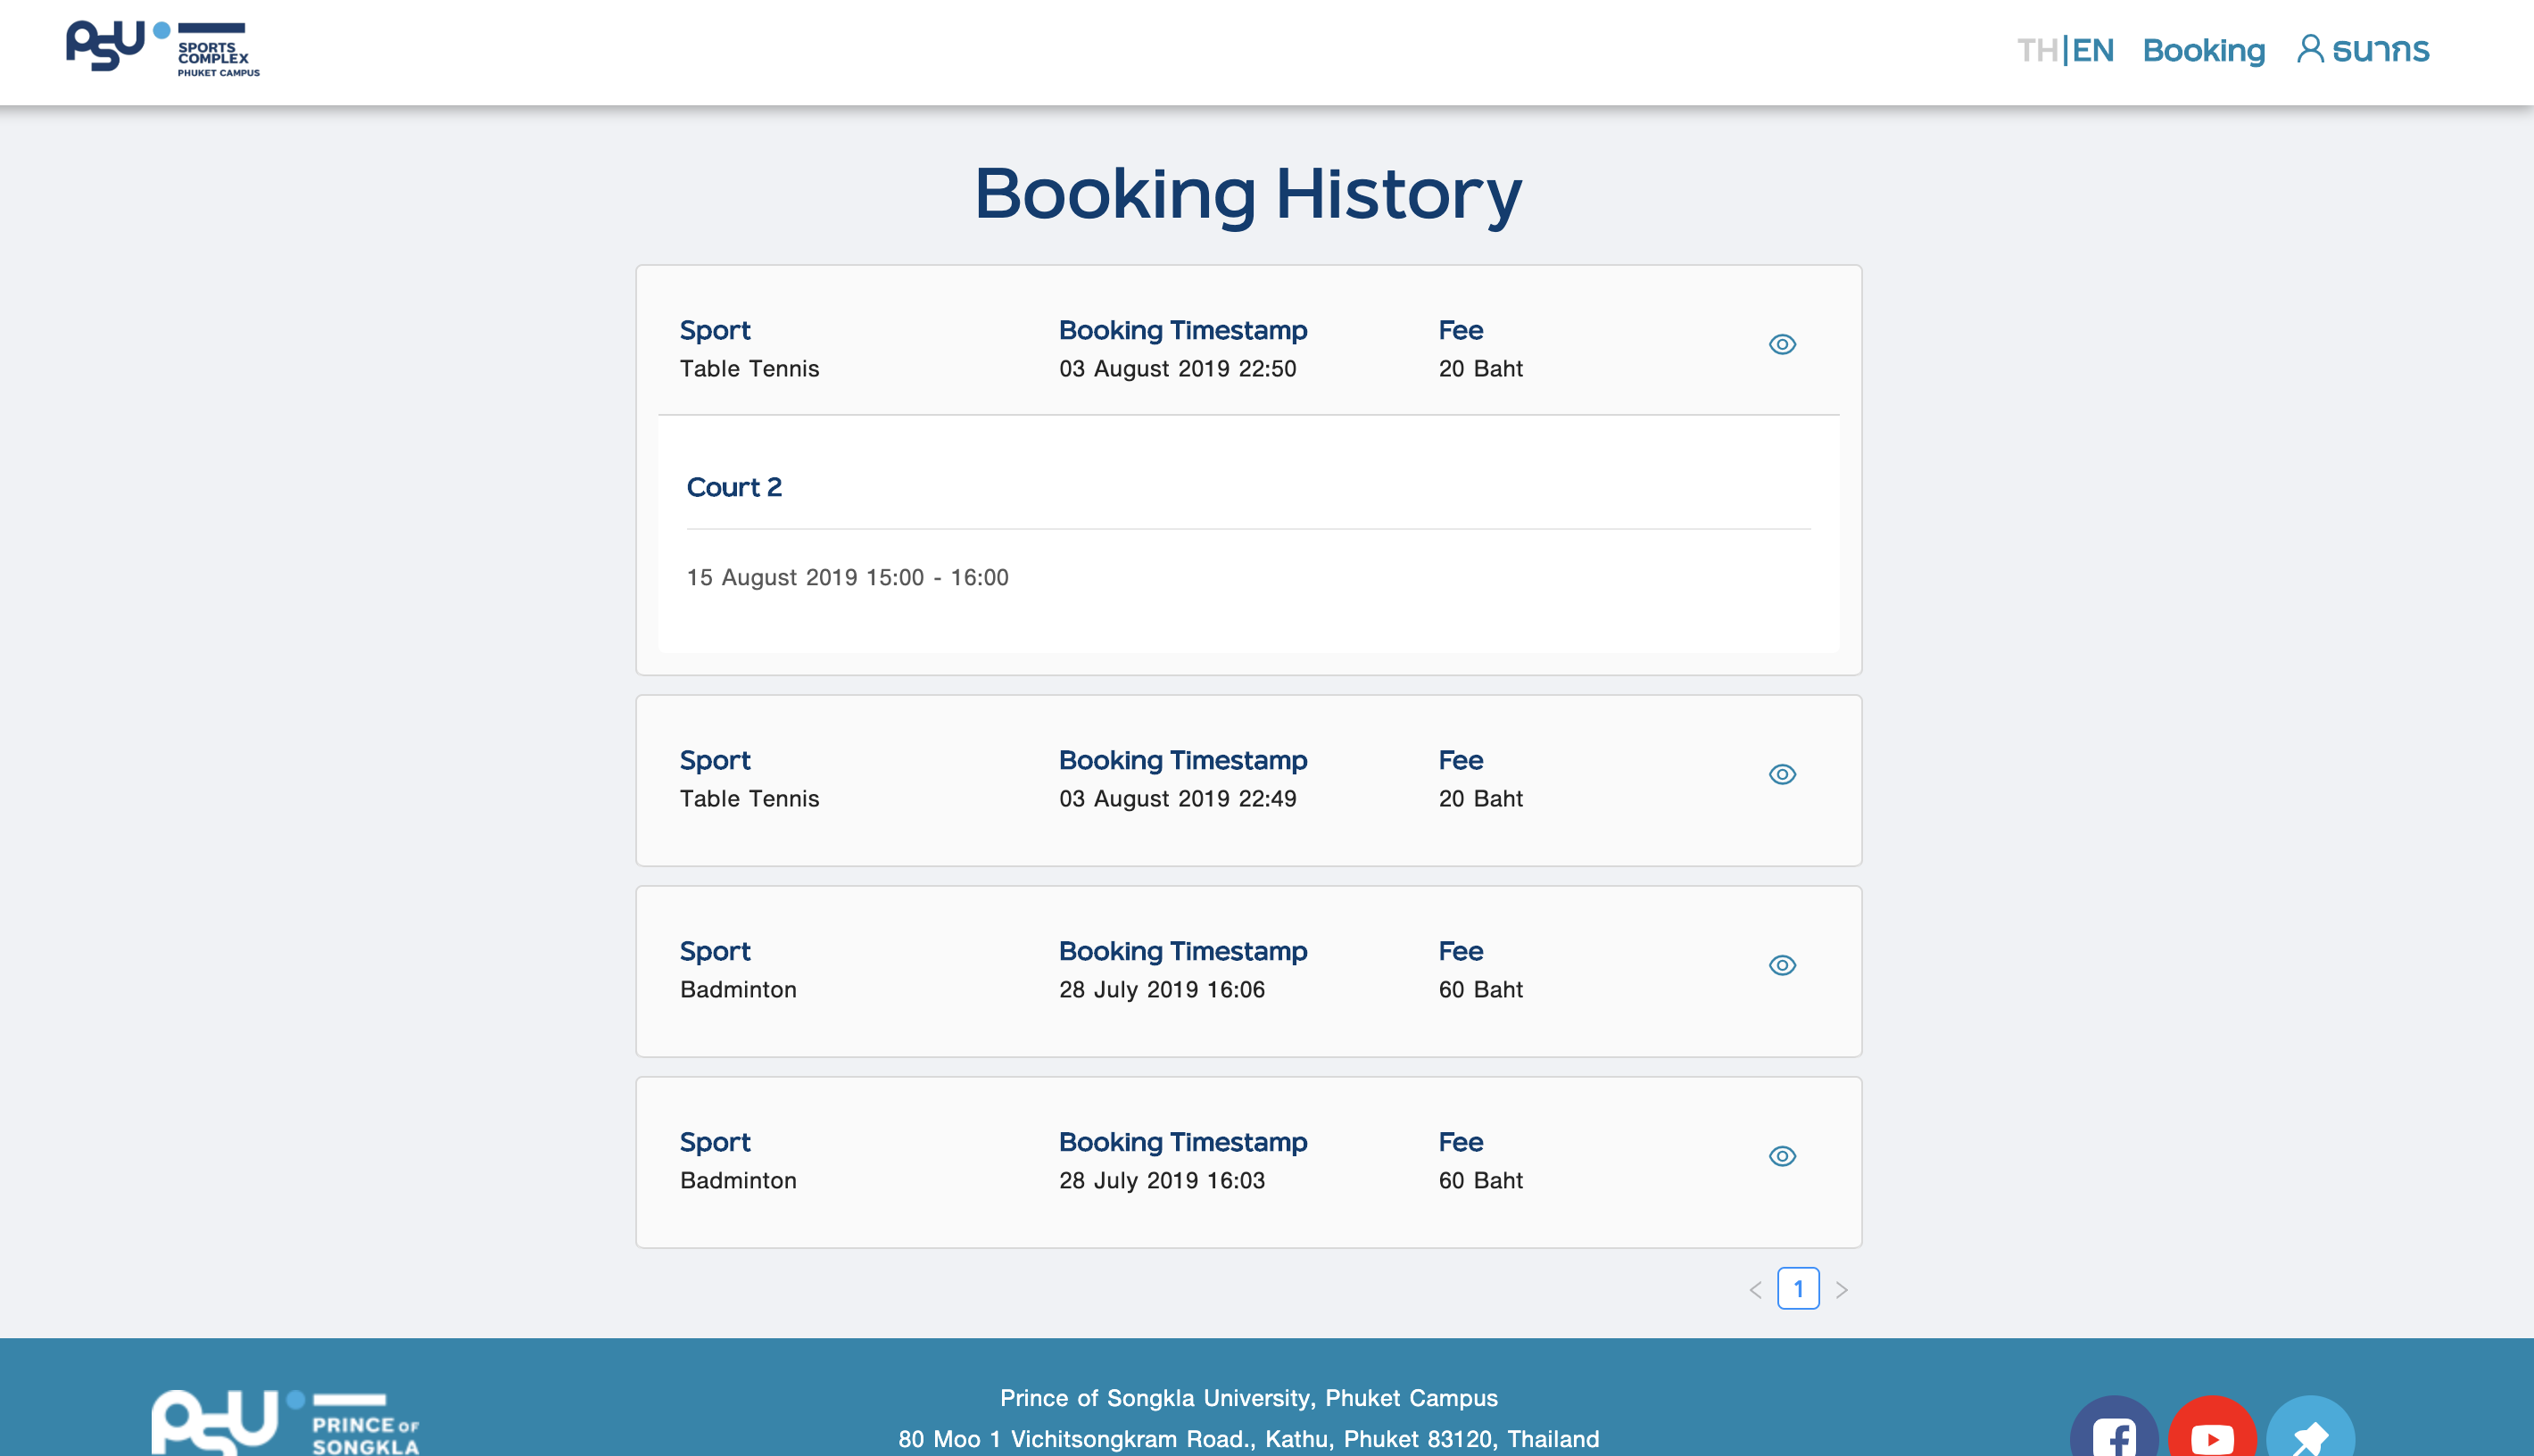Click the Court 2 heading
2534x1456 pixels.
click(734, 487)
